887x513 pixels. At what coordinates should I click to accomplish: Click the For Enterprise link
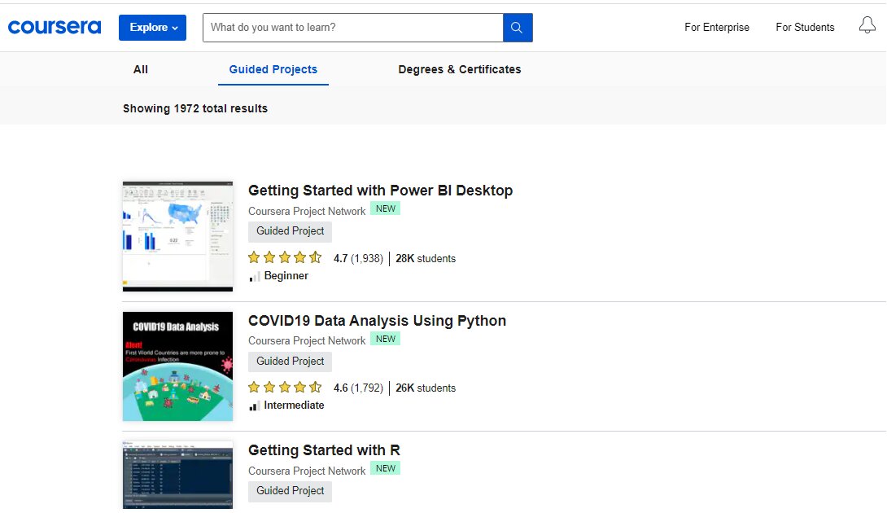(x=717, y=27)
